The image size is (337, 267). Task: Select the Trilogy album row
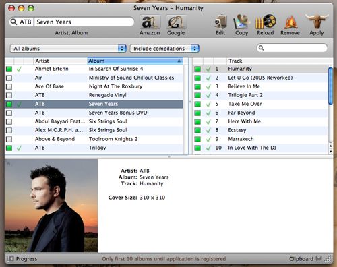(x=94, y=148)
